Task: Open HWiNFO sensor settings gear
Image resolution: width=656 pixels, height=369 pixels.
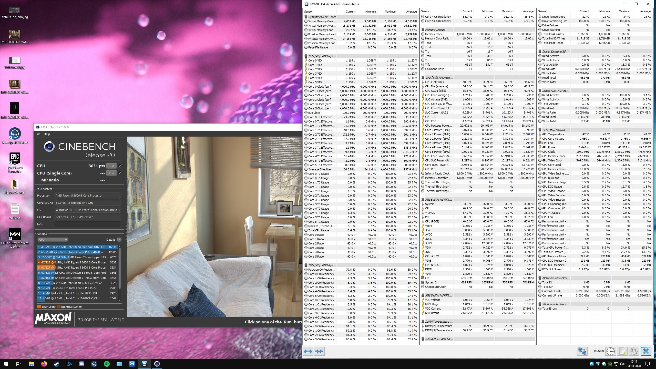Action: 634,351
